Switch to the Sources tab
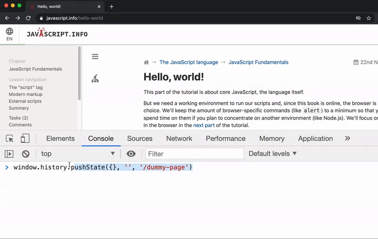This screenshot has width=378, height=239. tap(140, 138)
